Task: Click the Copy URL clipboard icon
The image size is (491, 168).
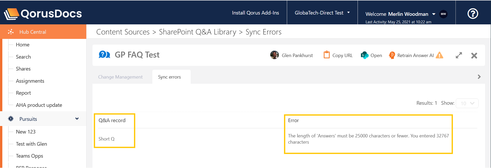Action: [x=326, y=55]
